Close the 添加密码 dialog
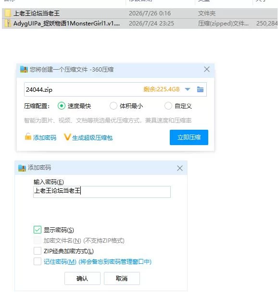This screenshot has height=295, width=278. point(180,168)
